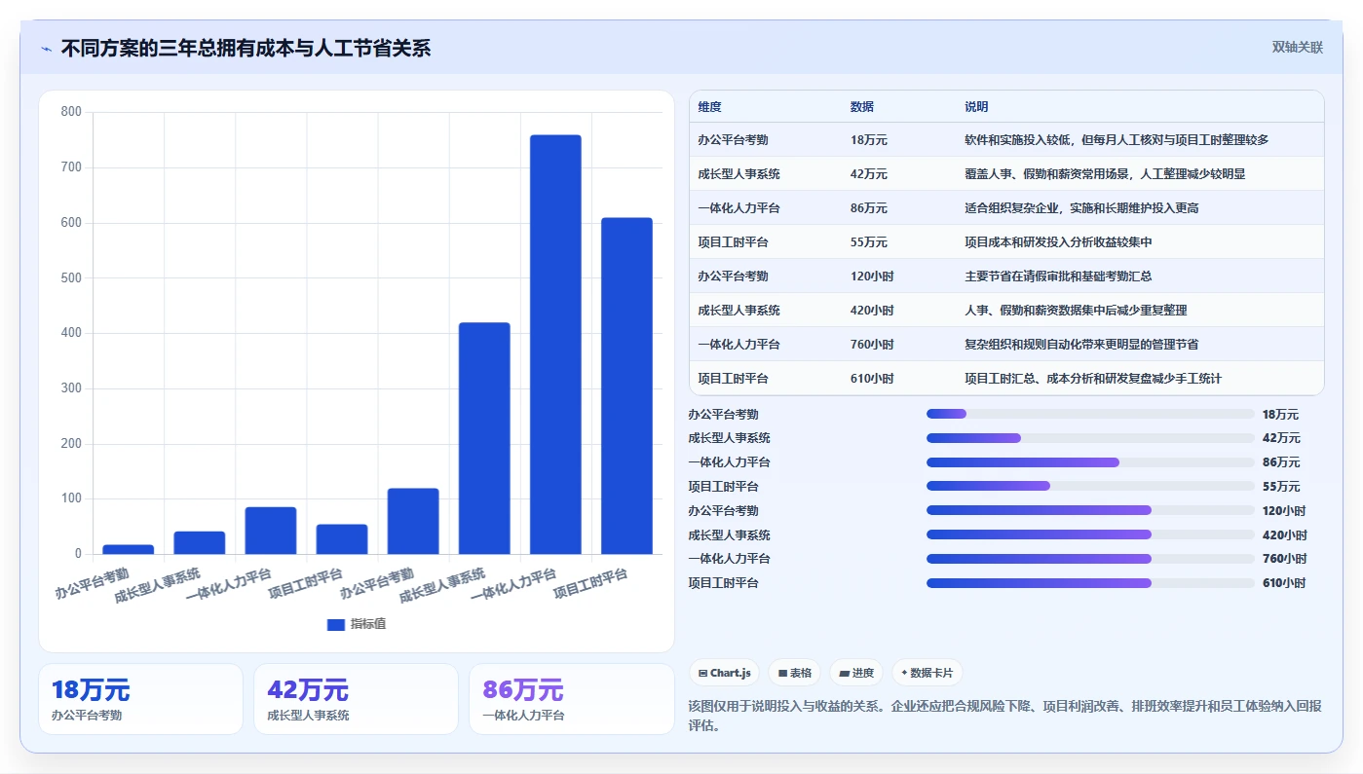Click the chart bar reaching about 610
The height and width of the screenshot is (774, 1363).
click(x=626, y=387)
